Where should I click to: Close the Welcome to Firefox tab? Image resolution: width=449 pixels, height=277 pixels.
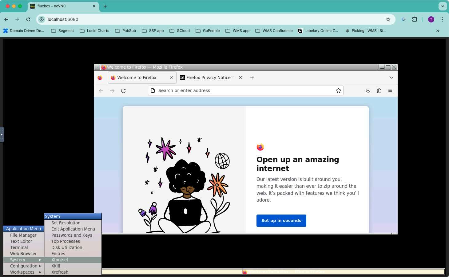point(171,78)
